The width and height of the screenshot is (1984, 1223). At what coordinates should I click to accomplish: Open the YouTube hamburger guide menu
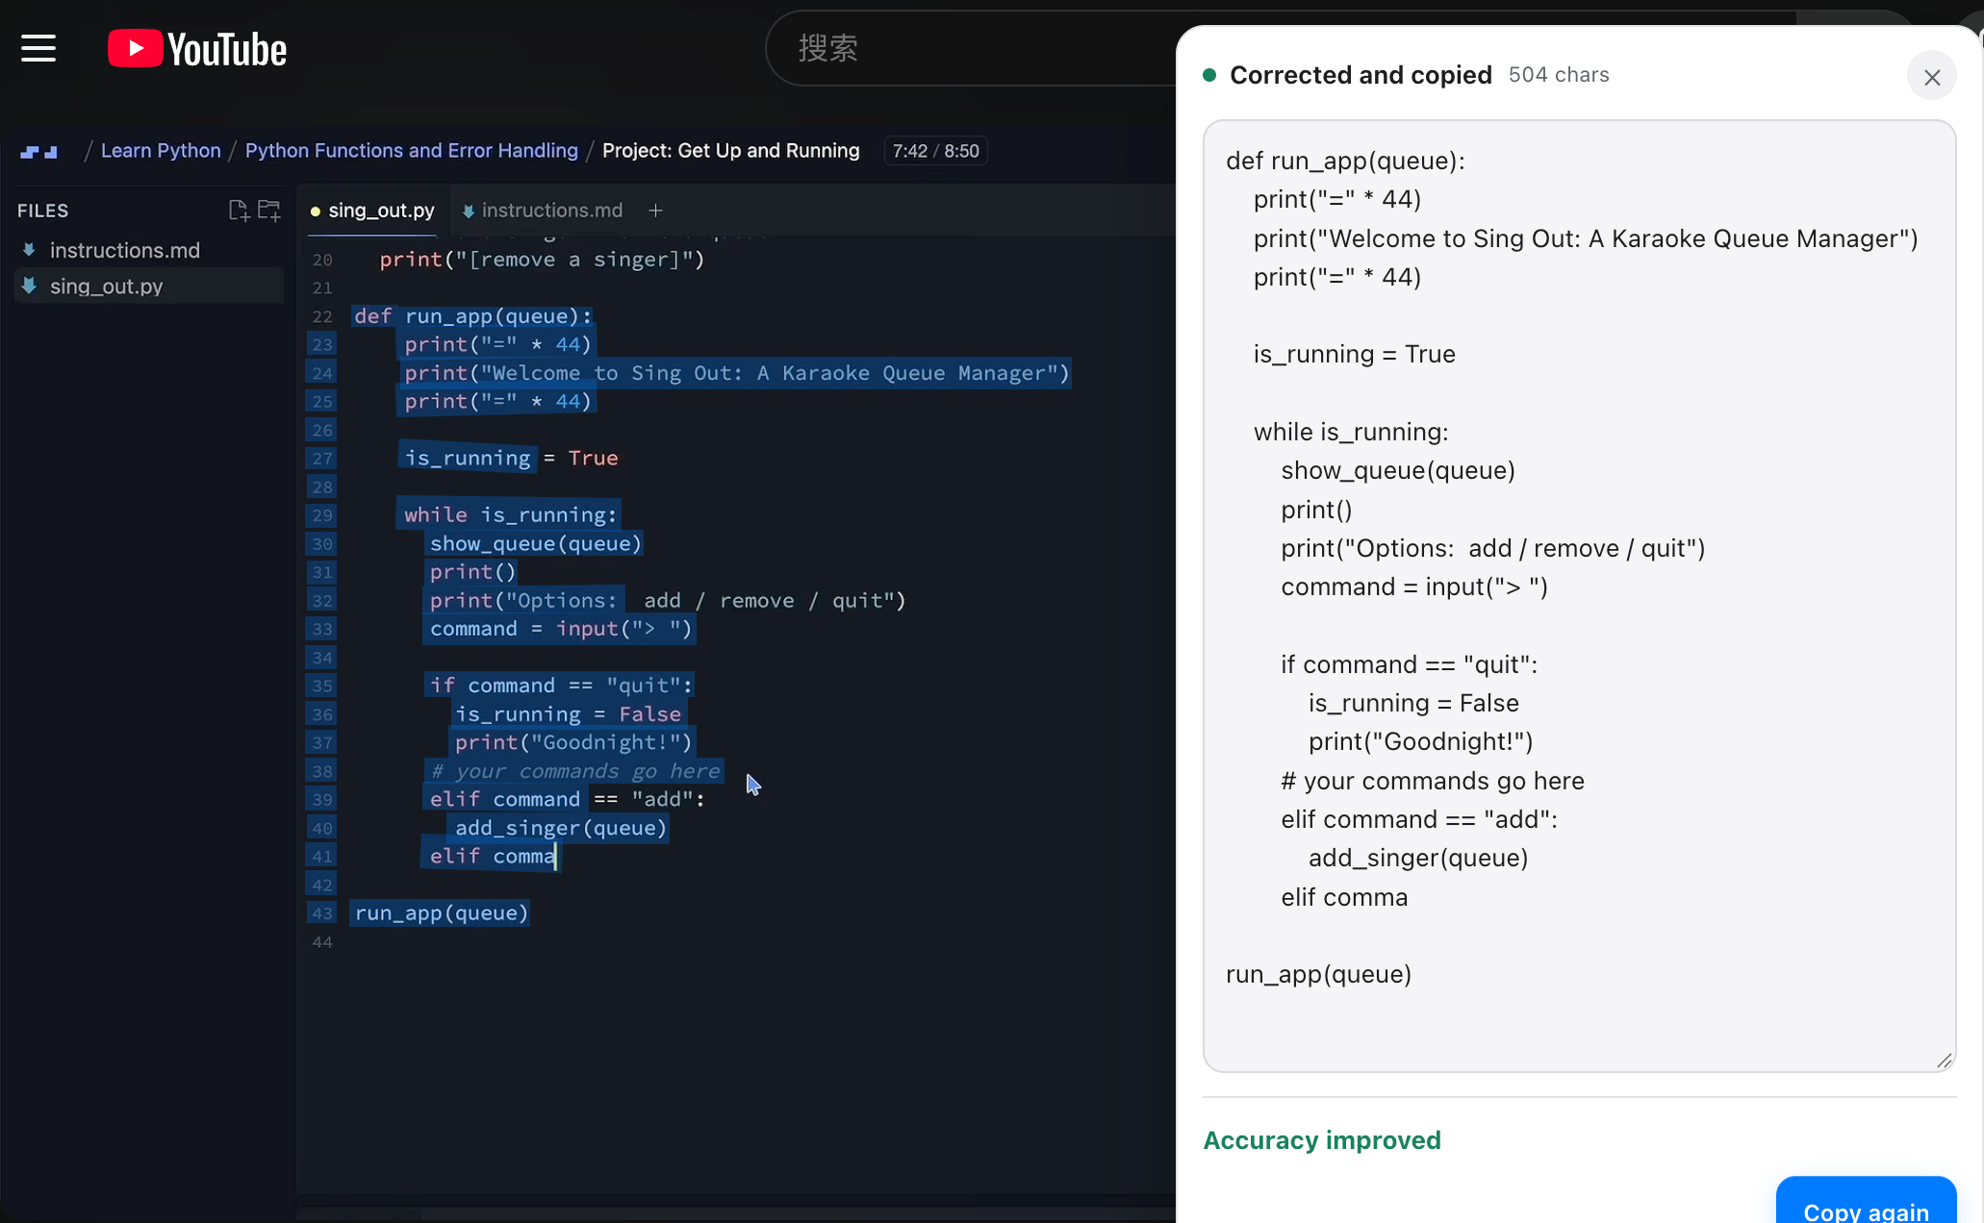pyautogui.click(x=38, y=48)
